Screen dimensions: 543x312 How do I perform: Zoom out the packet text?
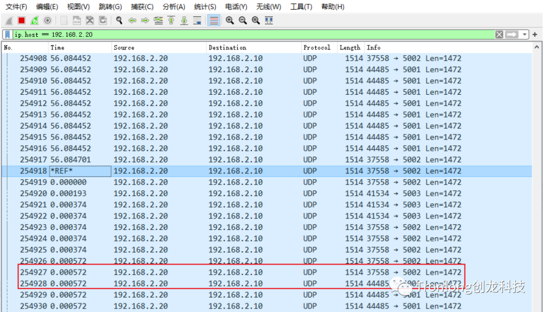pos(243,21)
